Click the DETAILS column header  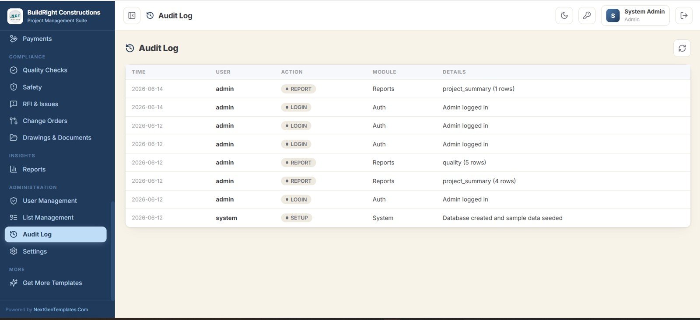(x=454, y=72)
